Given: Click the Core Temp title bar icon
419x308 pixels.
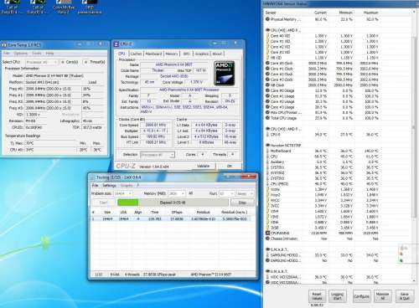Looking at the screenshot, I should pos(4,45).
